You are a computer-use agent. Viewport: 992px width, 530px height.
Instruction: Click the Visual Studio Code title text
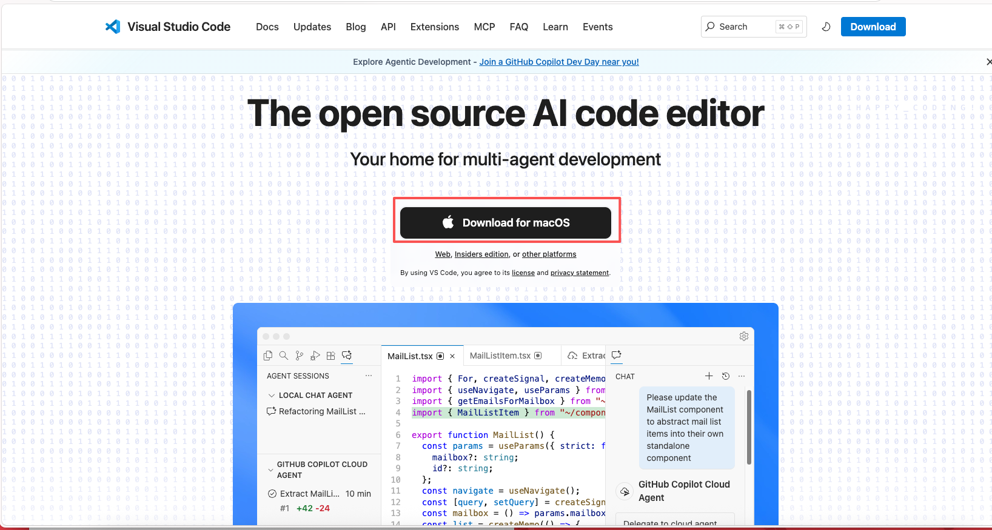click(179, 27)
